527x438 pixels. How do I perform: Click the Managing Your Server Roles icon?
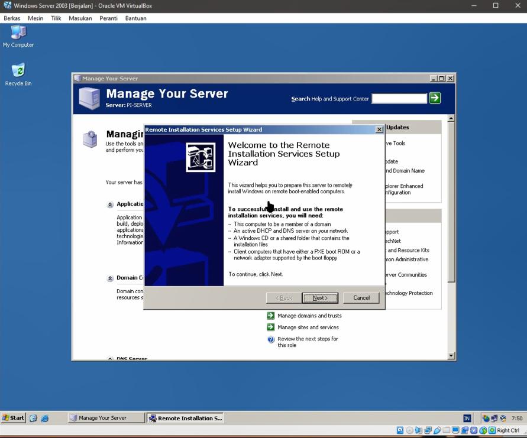click(90, 139)
